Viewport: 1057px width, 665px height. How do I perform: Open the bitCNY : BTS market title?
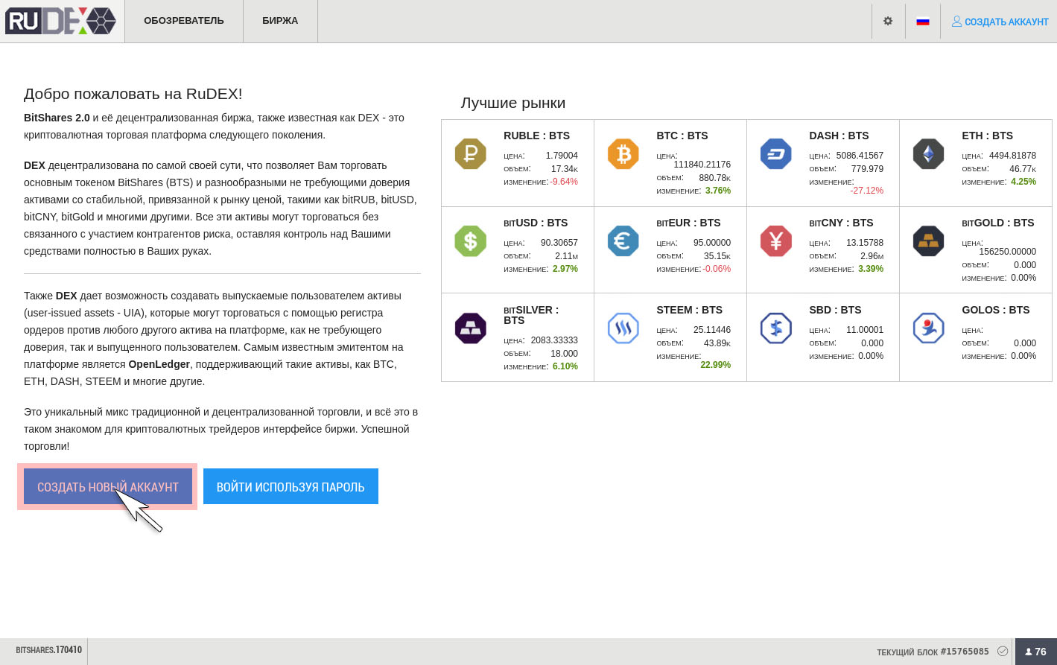click(x=841, y=223)
